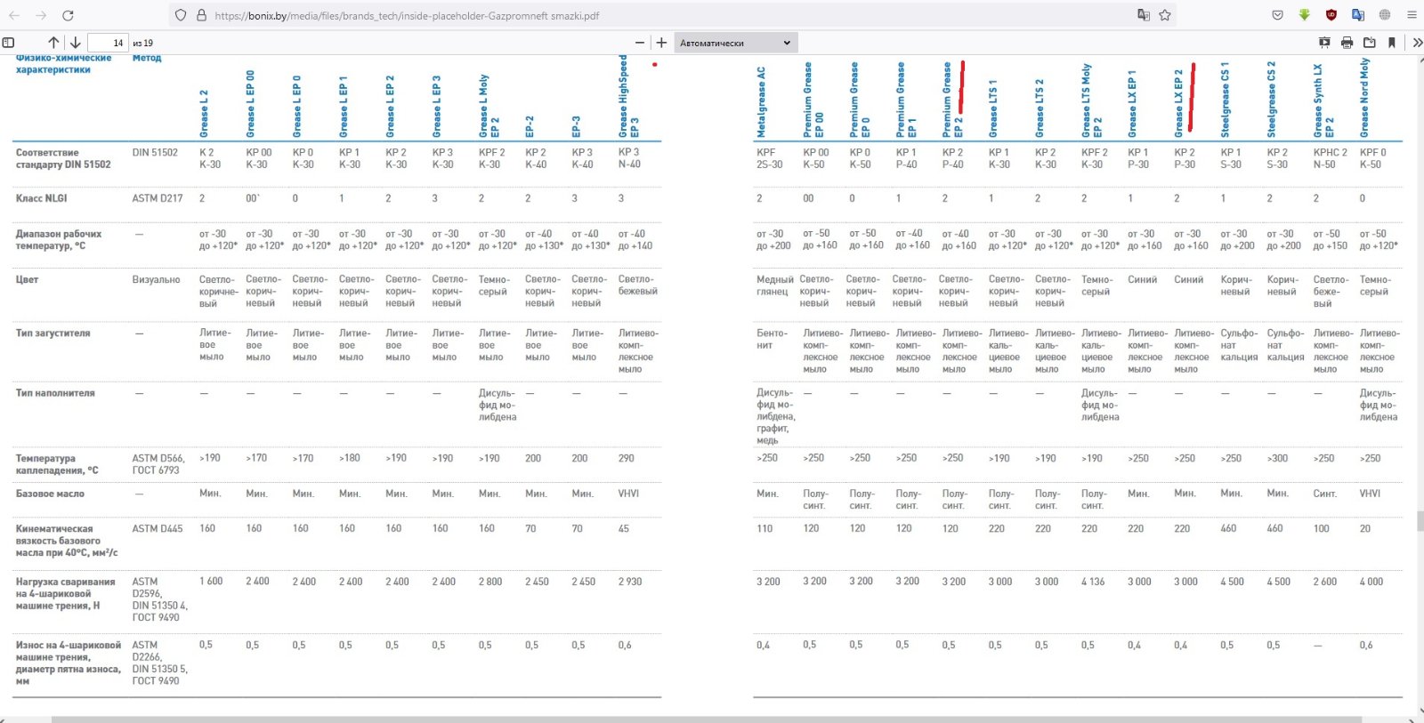1424x723 pixels.
Task: Toggle the PDF viewer sidebar
Action: click(x=9, y=43)
